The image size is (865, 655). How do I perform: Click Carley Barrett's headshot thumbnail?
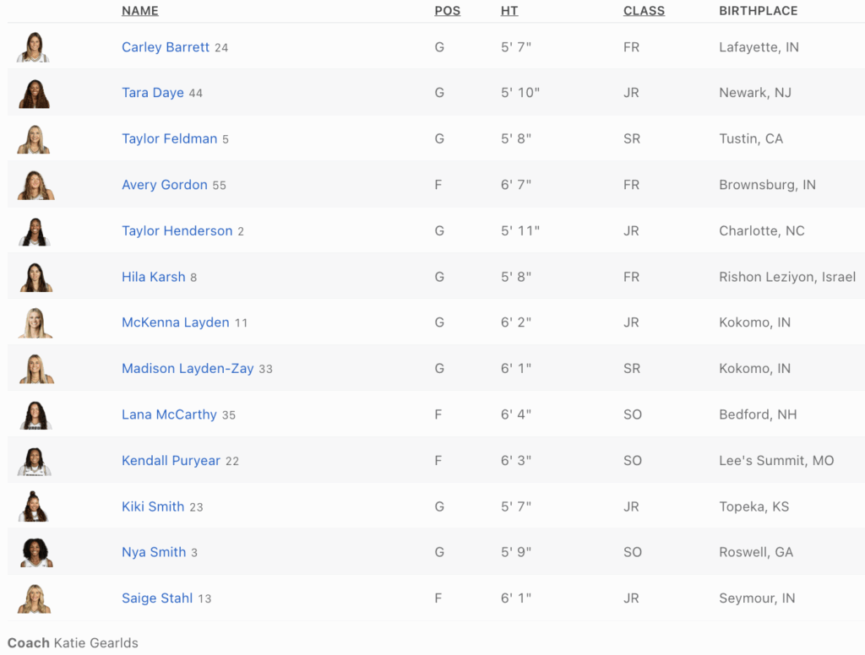click(34, 47)
